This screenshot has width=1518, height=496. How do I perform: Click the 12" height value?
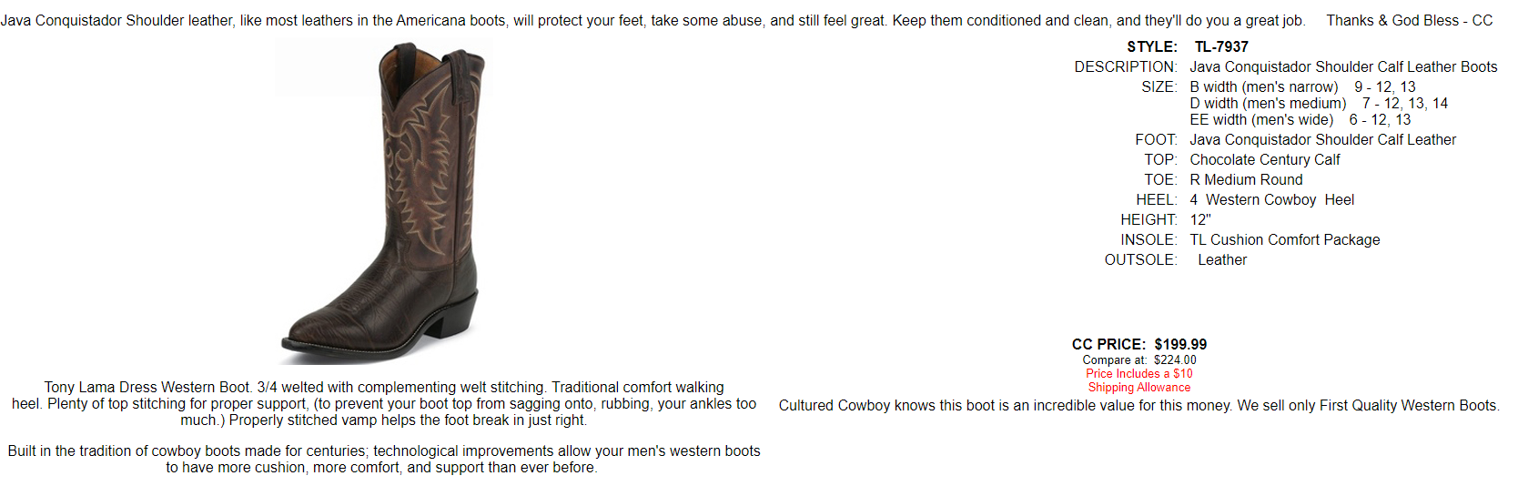click(x=1200, y=220)
